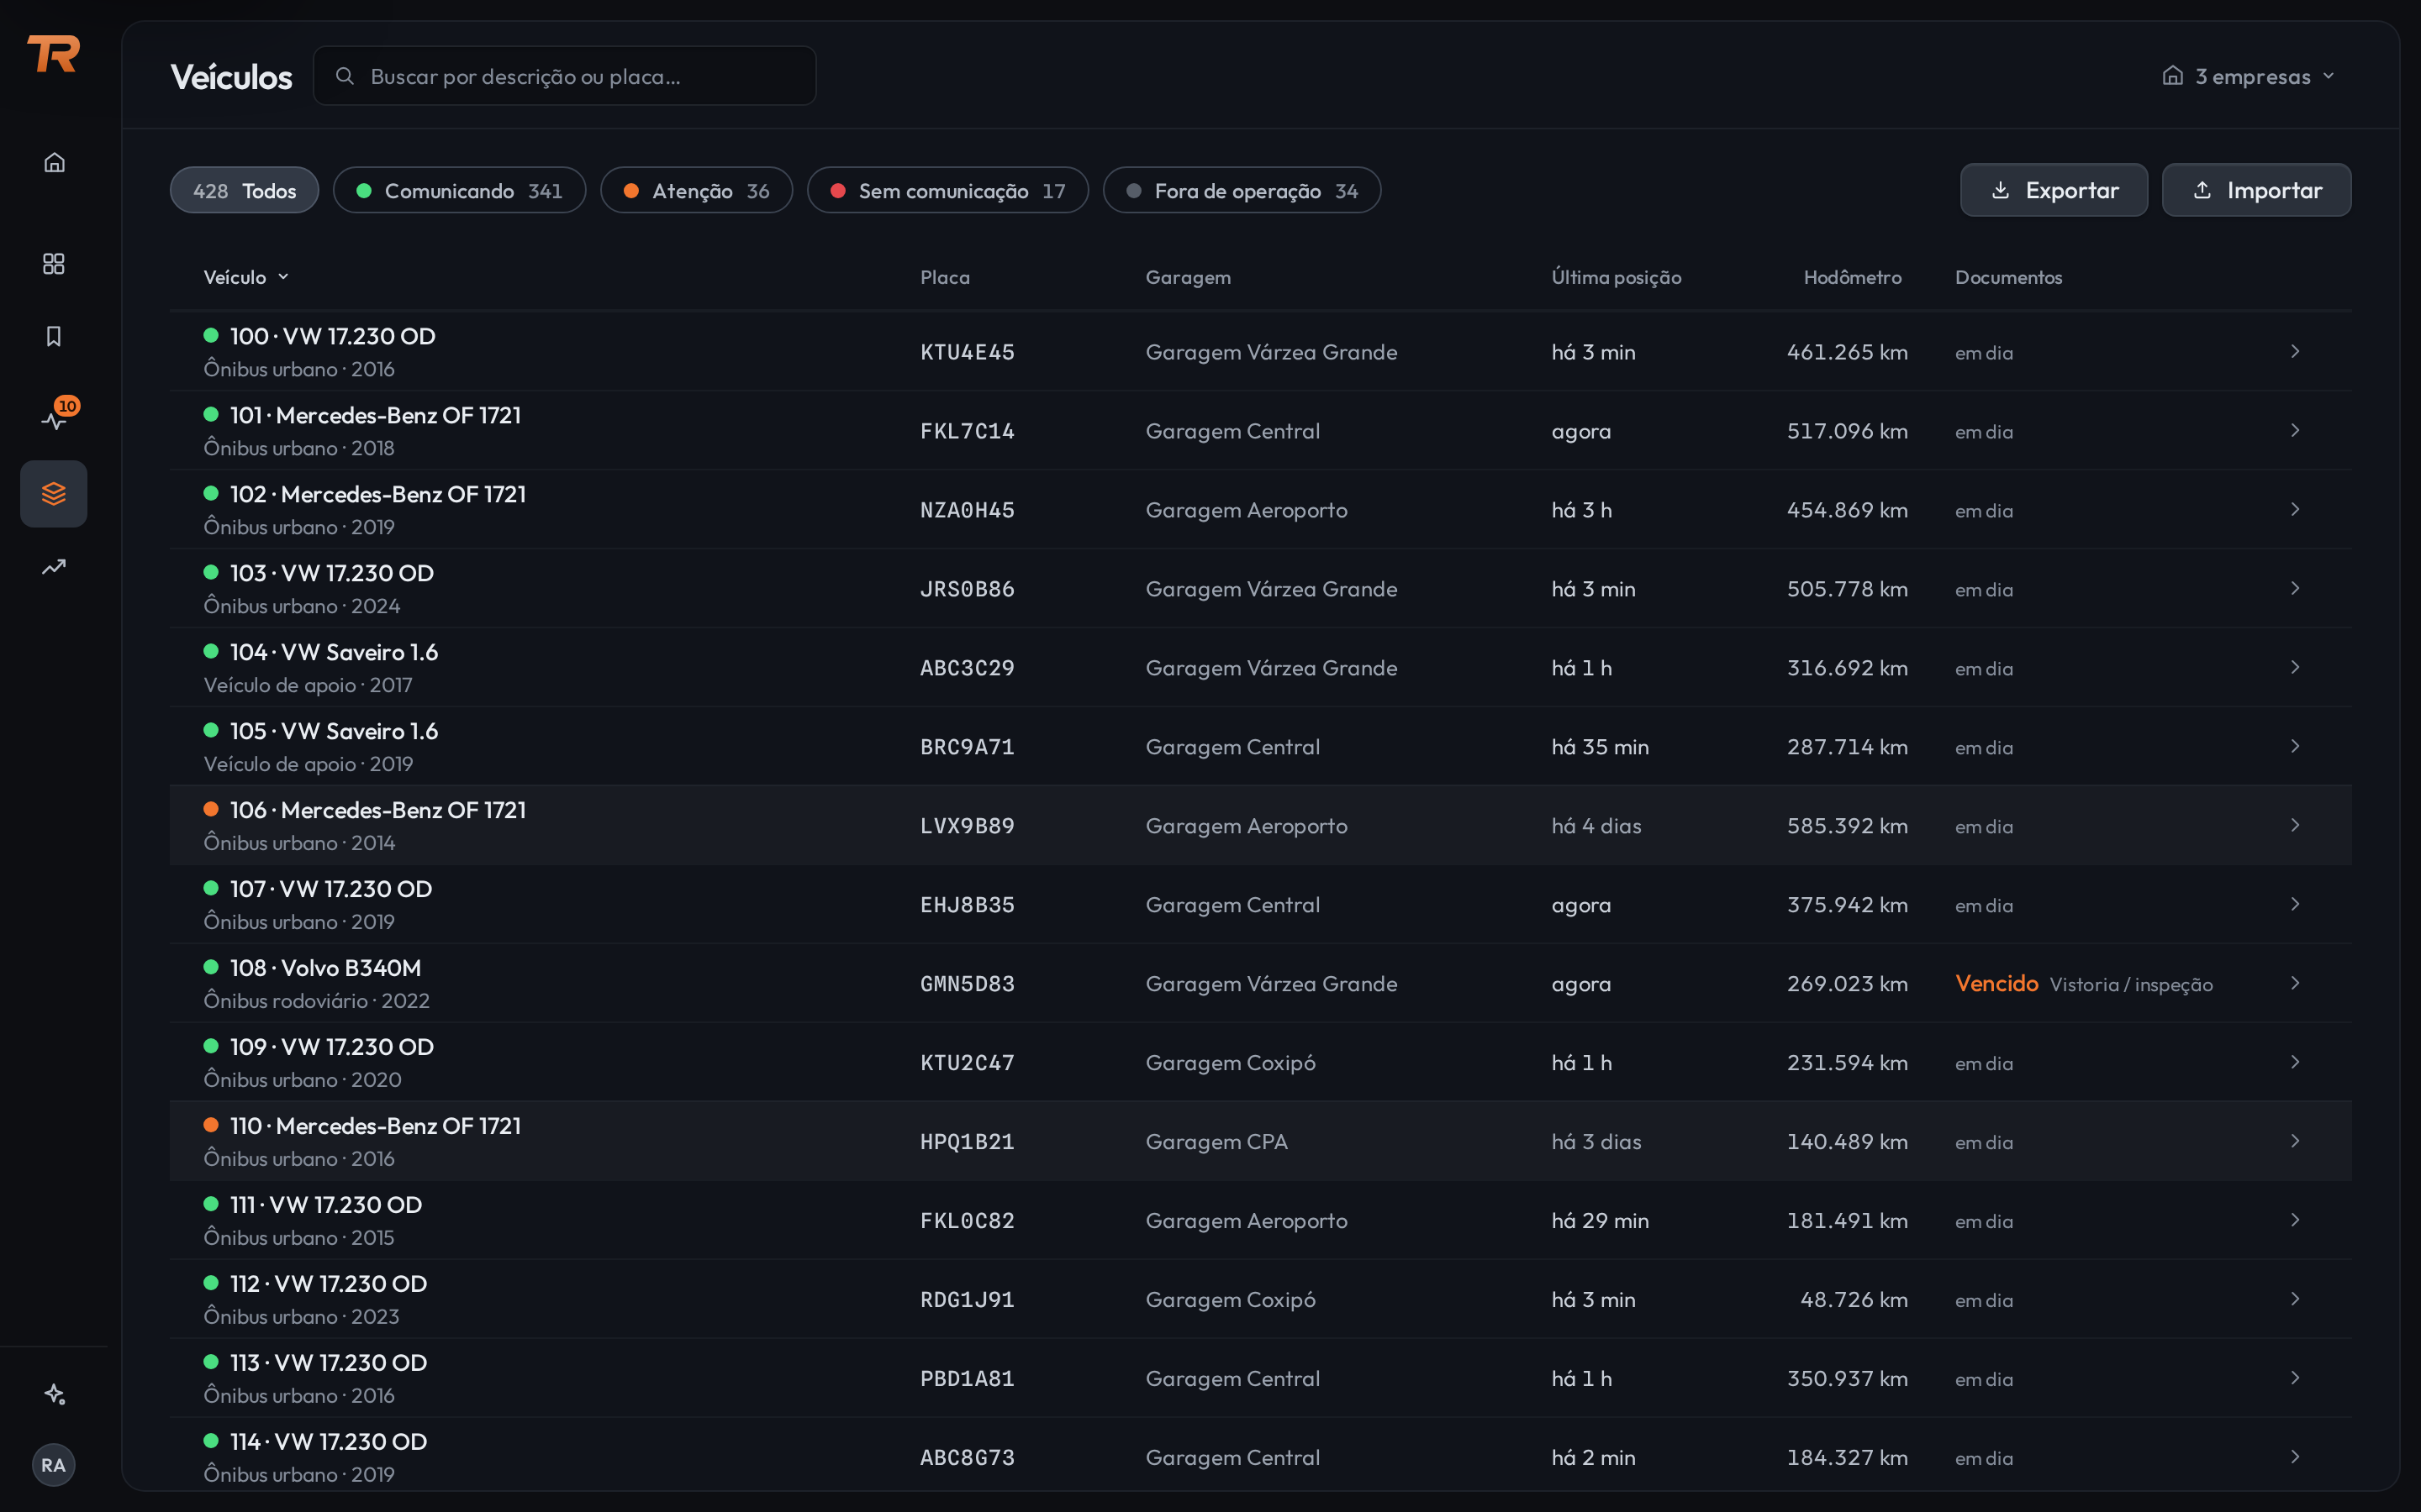Click the chevron for vehicle 107 row
2421x1512 pixels.
2295,904
